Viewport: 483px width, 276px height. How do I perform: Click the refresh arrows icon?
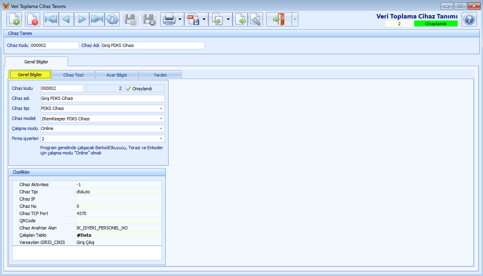[112, 19]
